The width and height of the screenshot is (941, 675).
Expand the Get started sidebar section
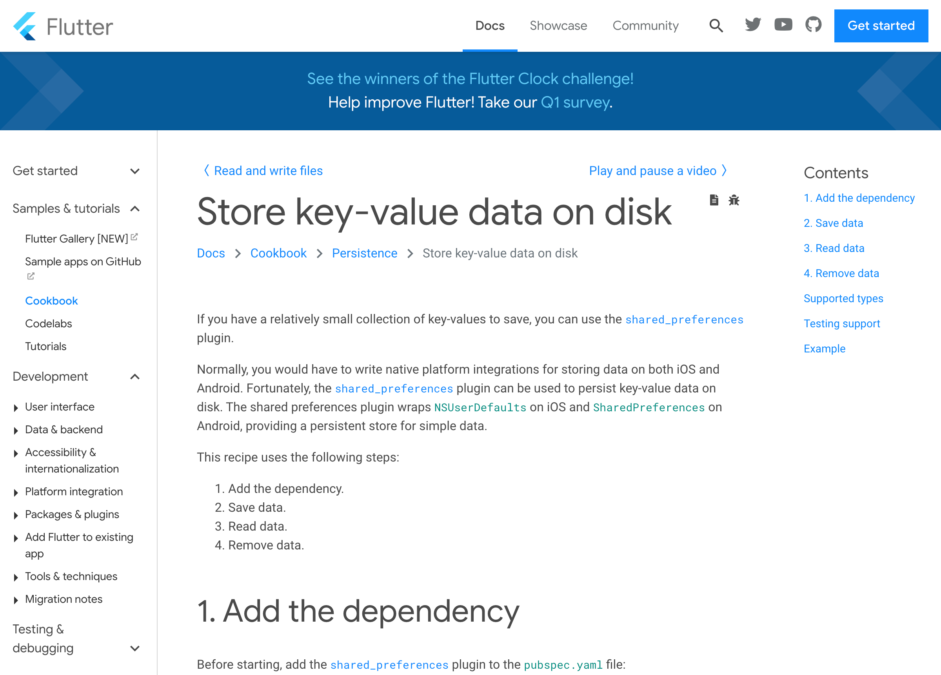click(135, 171)
